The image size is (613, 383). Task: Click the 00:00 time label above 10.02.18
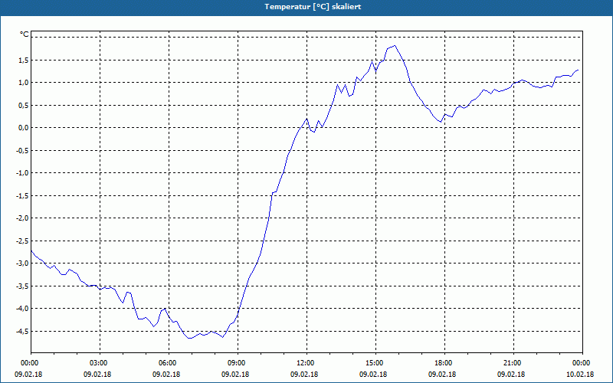tap(581, 363)
